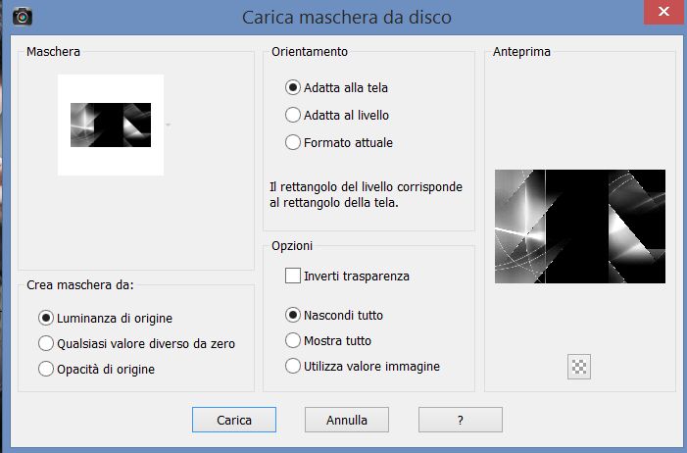Close the Carica maschera da disco dialog
Viewport: 687px width, 453px height.
(664, 12)
